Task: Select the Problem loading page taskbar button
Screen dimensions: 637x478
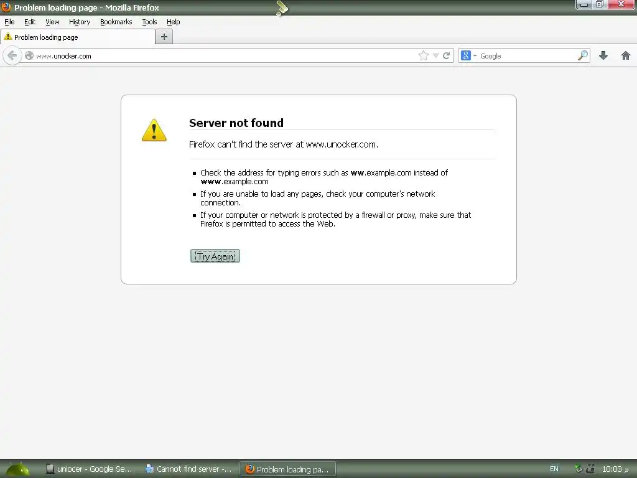Action: pyautogui.click(x=287, y=469)
